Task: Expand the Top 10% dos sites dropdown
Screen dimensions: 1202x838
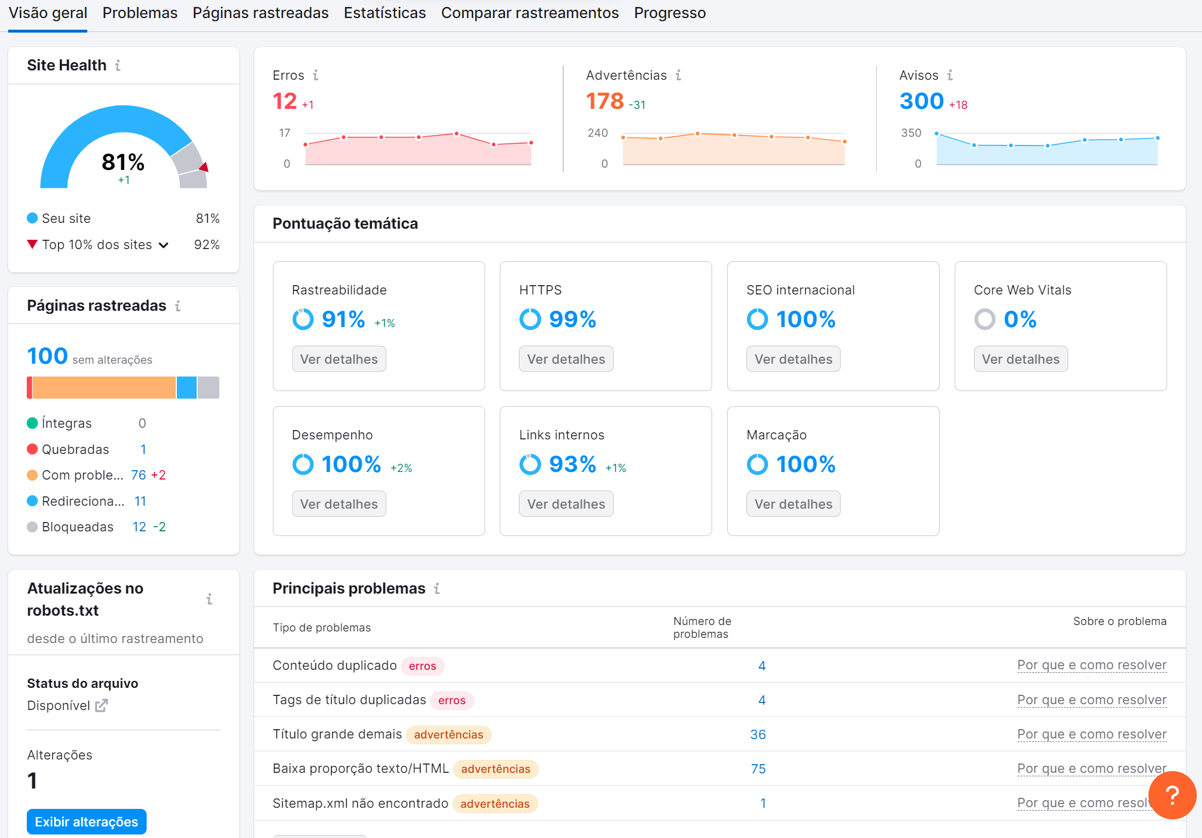Action: 163,244
